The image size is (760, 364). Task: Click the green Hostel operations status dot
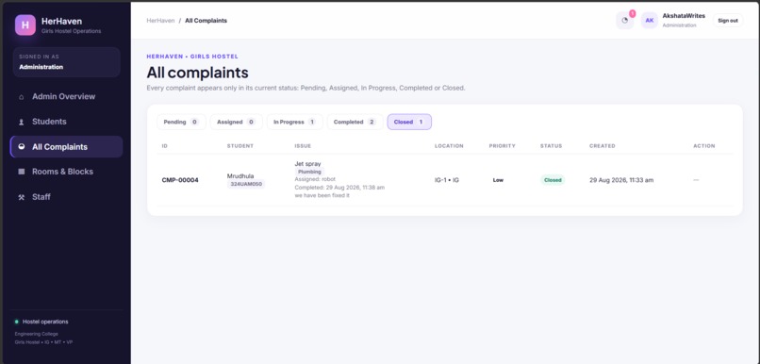pos(16,322)
